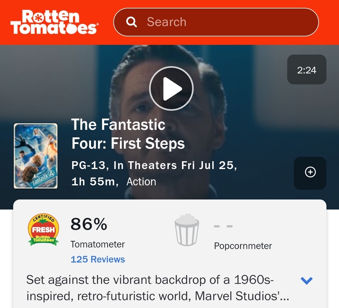339x308 pixels.
Task: Click the Certified Fresh badge icon
Action: click(x=43, y=230)
